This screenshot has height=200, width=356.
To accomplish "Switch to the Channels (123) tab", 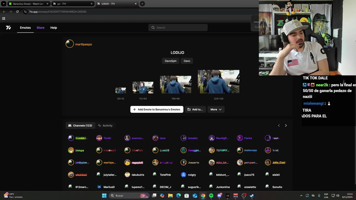I will [80, 126].
